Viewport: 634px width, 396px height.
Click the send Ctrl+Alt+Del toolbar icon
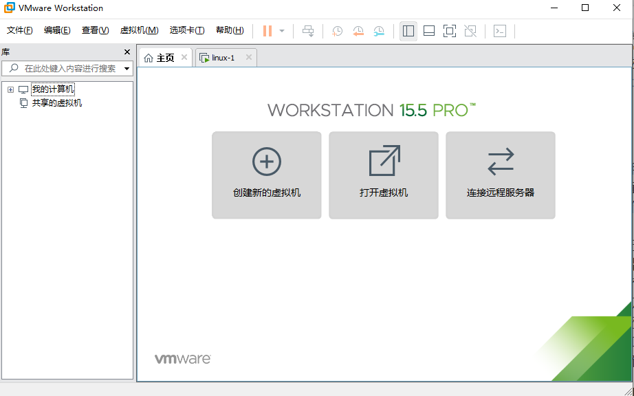(x=308, y=31)
